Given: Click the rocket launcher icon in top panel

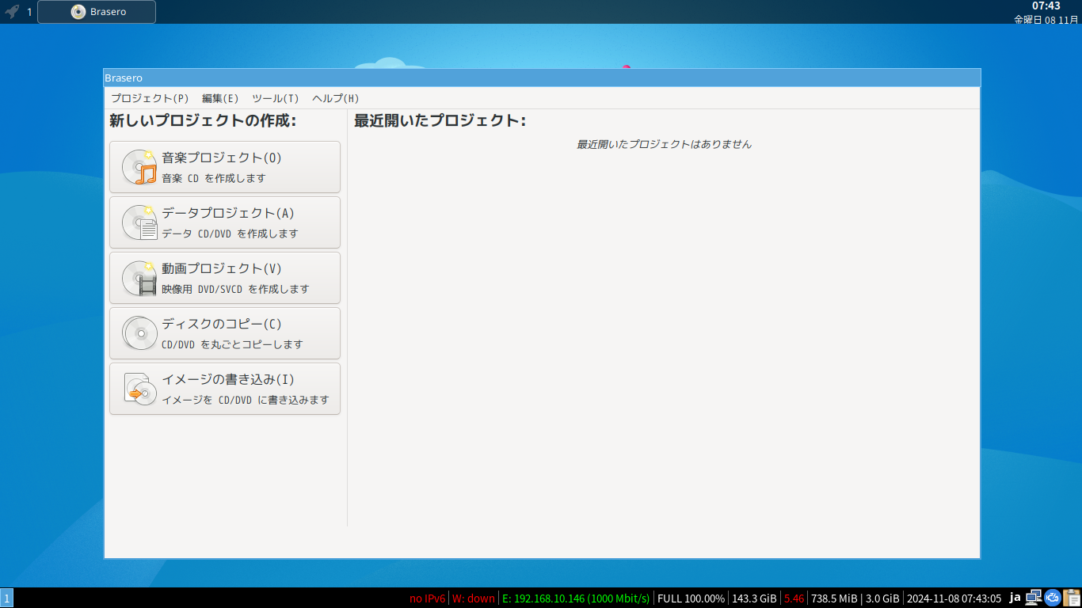Looking at the screenshot, I should [x=12, y=12].
